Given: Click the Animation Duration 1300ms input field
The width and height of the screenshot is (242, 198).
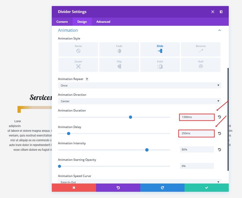Looking at the screenshot, I should tap(197, 117).
